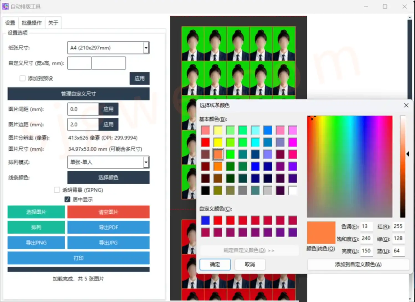Click the app icon in the title bar
Screen dimensions: 415x302
pyautogui.click(x=6, y=6)
